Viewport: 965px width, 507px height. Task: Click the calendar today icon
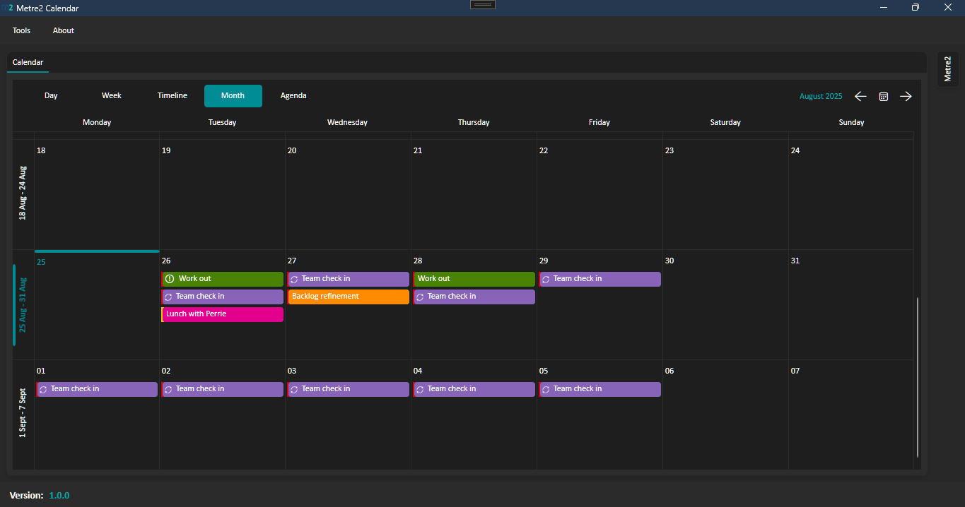(883, 96)
